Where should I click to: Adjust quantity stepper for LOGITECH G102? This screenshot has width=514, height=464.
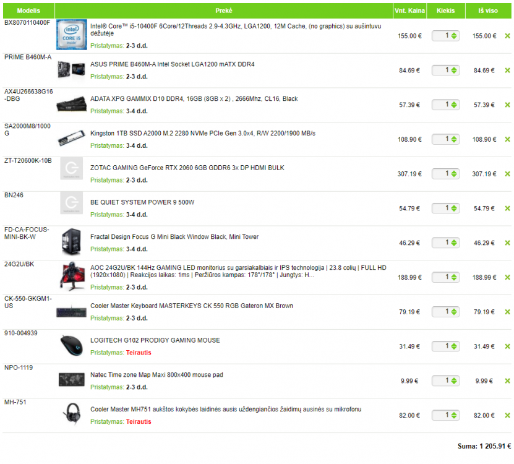(453, 346)
